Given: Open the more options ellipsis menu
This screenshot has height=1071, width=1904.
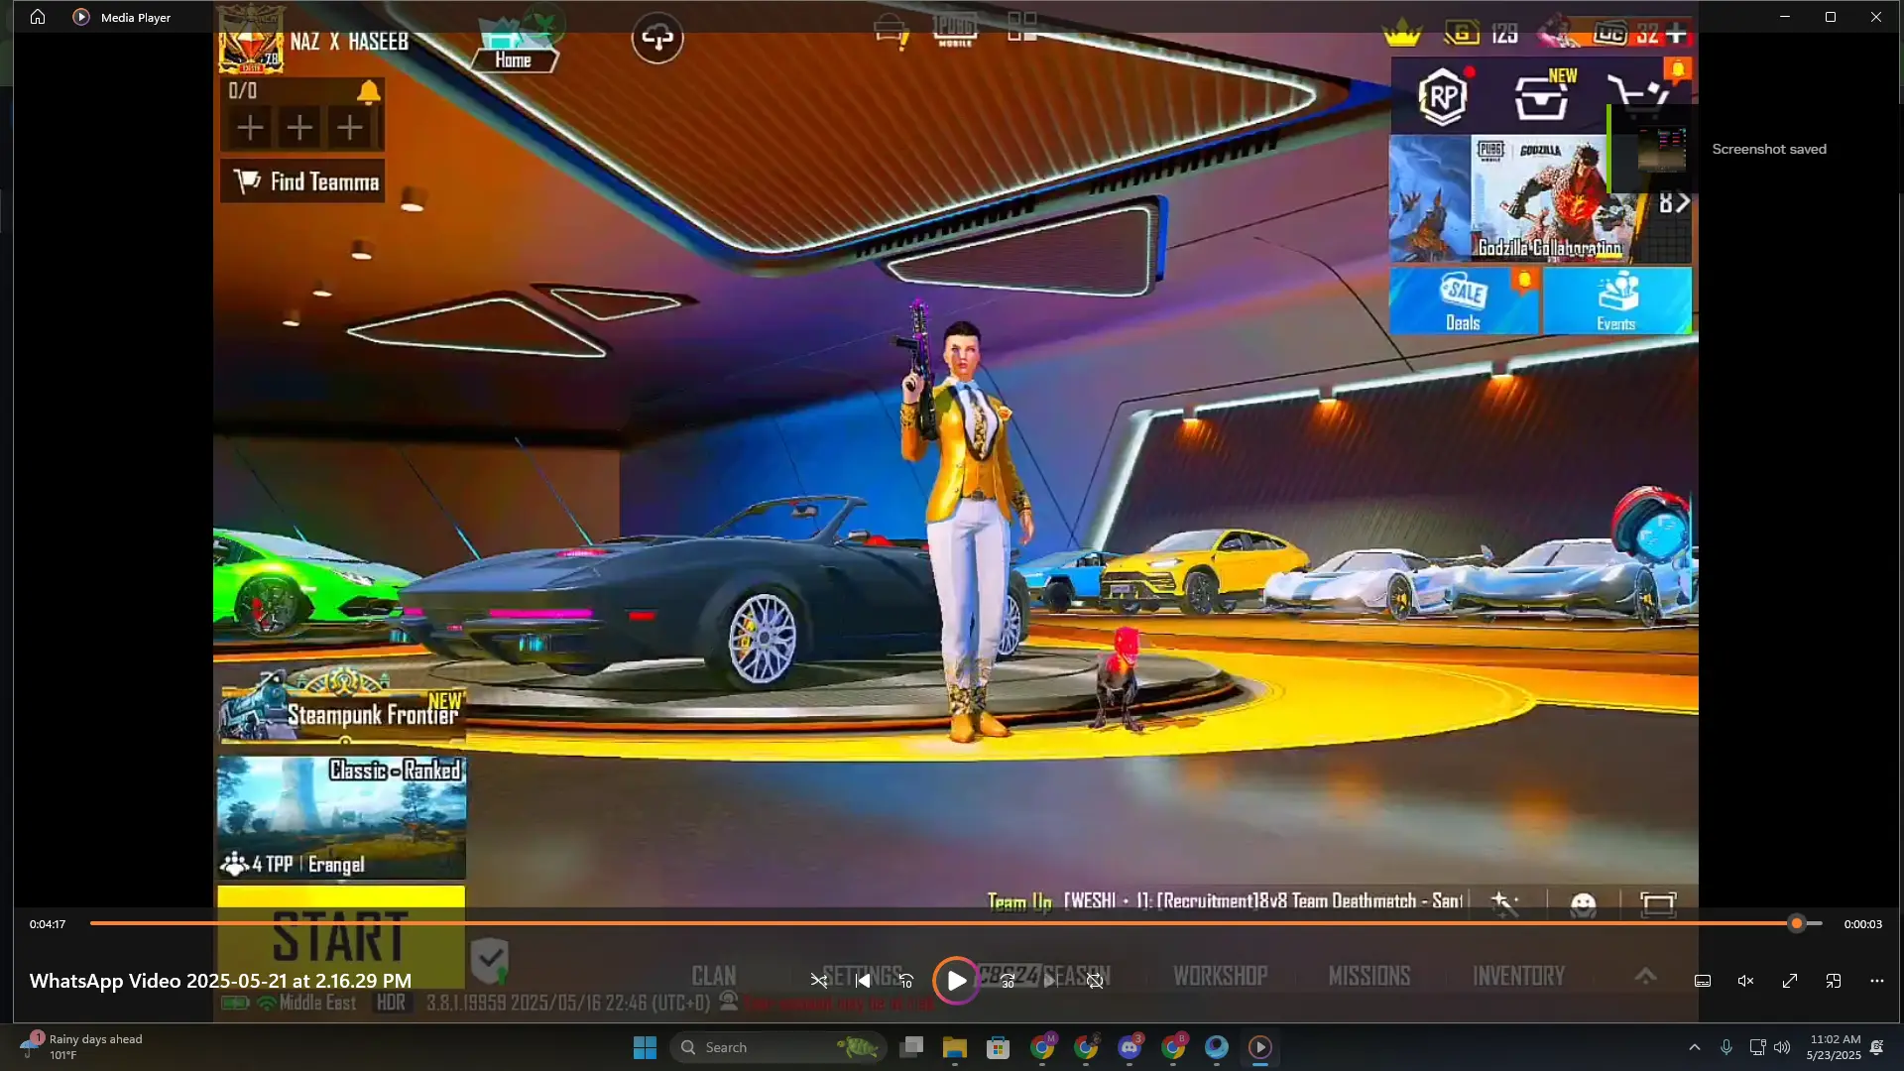Looking at the screenshot, I should click(x=1877, y=981).
